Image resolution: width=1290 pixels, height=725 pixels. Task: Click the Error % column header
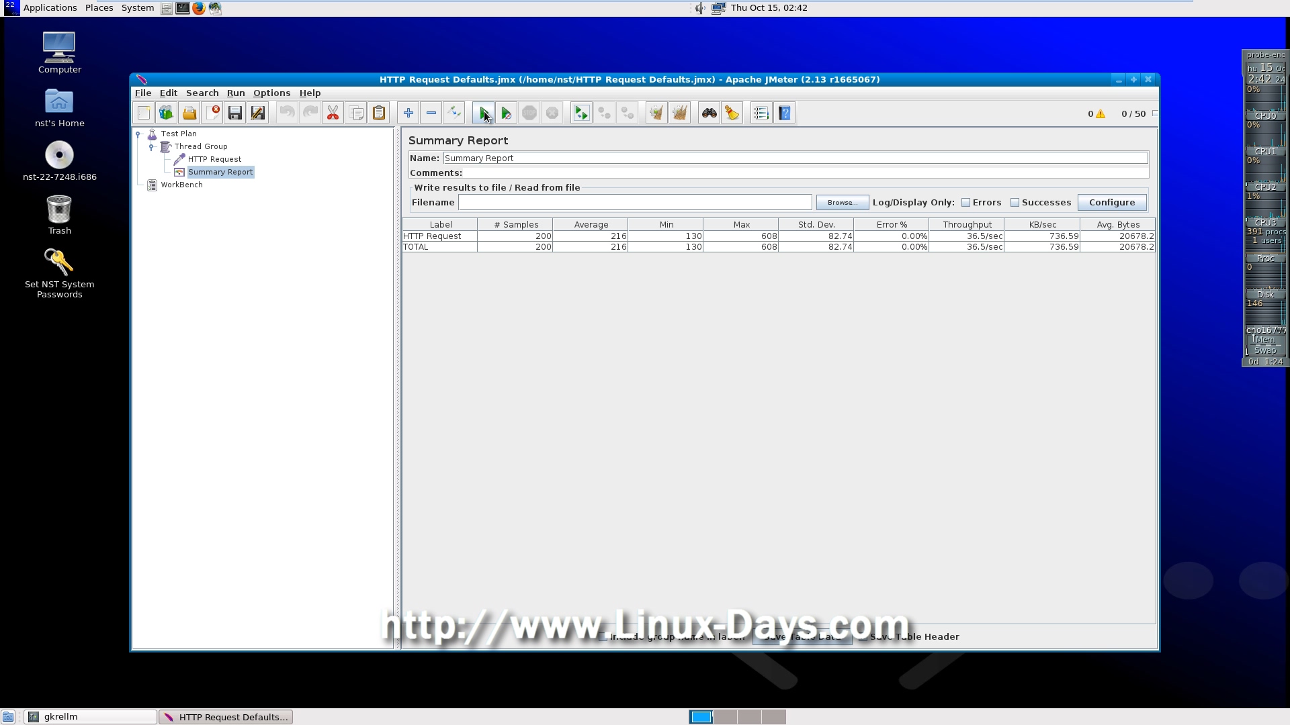click(x=892, y=225)
